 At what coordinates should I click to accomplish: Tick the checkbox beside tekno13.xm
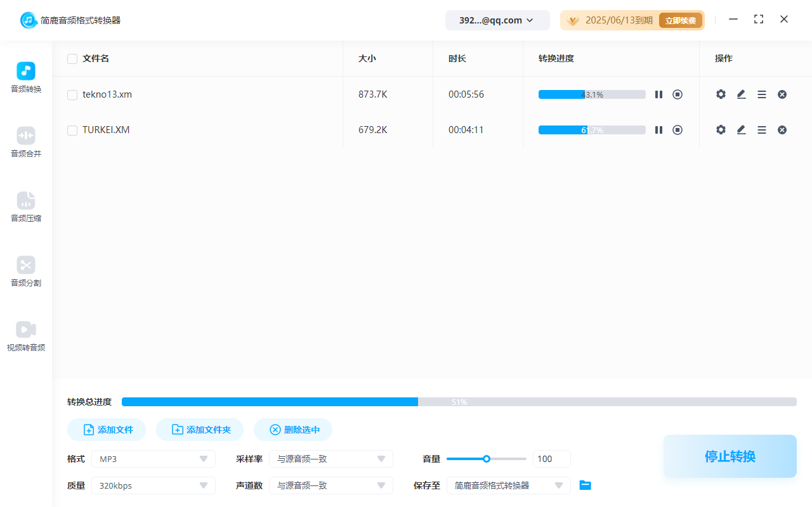72,95
